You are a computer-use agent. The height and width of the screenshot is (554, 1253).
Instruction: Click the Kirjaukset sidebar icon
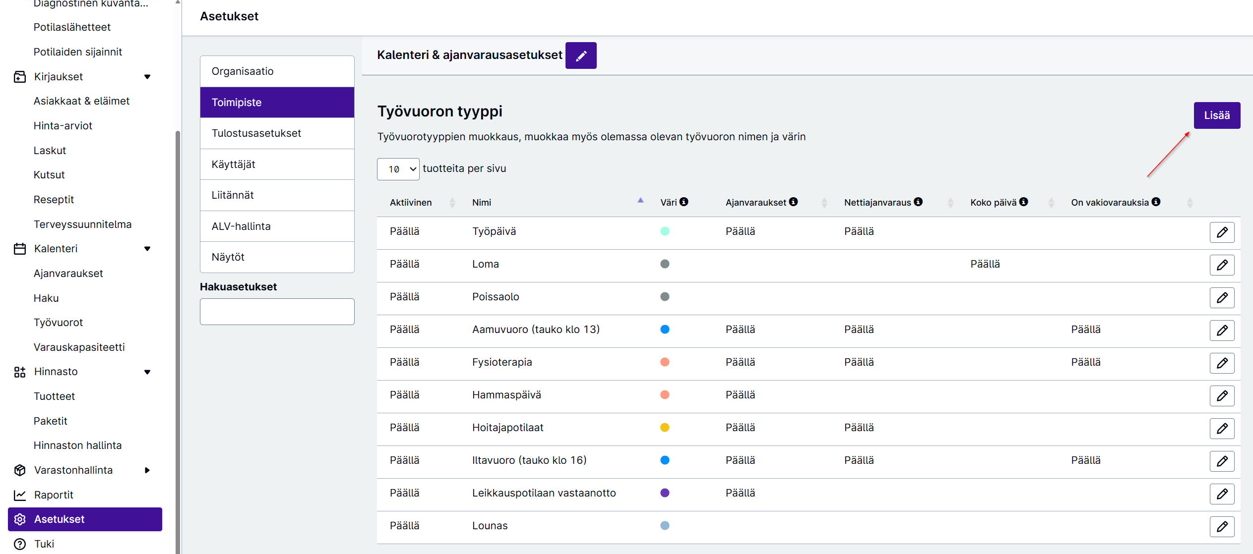point(20,77)
